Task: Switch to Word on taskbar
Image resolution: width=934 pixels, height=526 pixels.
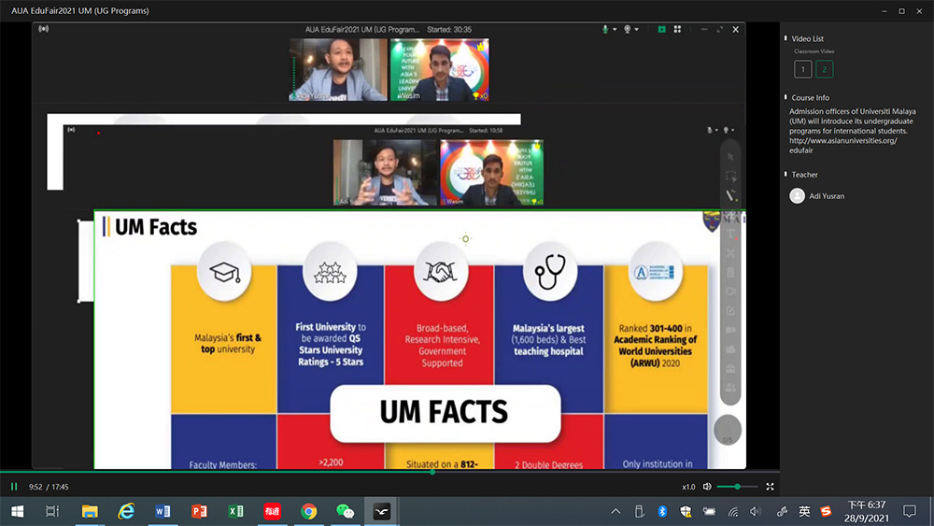Action: (163, 511)
